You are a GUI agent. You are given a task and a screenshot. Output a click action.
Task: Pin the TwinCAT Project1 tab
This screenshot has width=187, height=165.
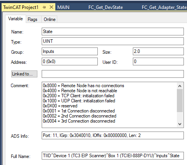coord(44,7)
